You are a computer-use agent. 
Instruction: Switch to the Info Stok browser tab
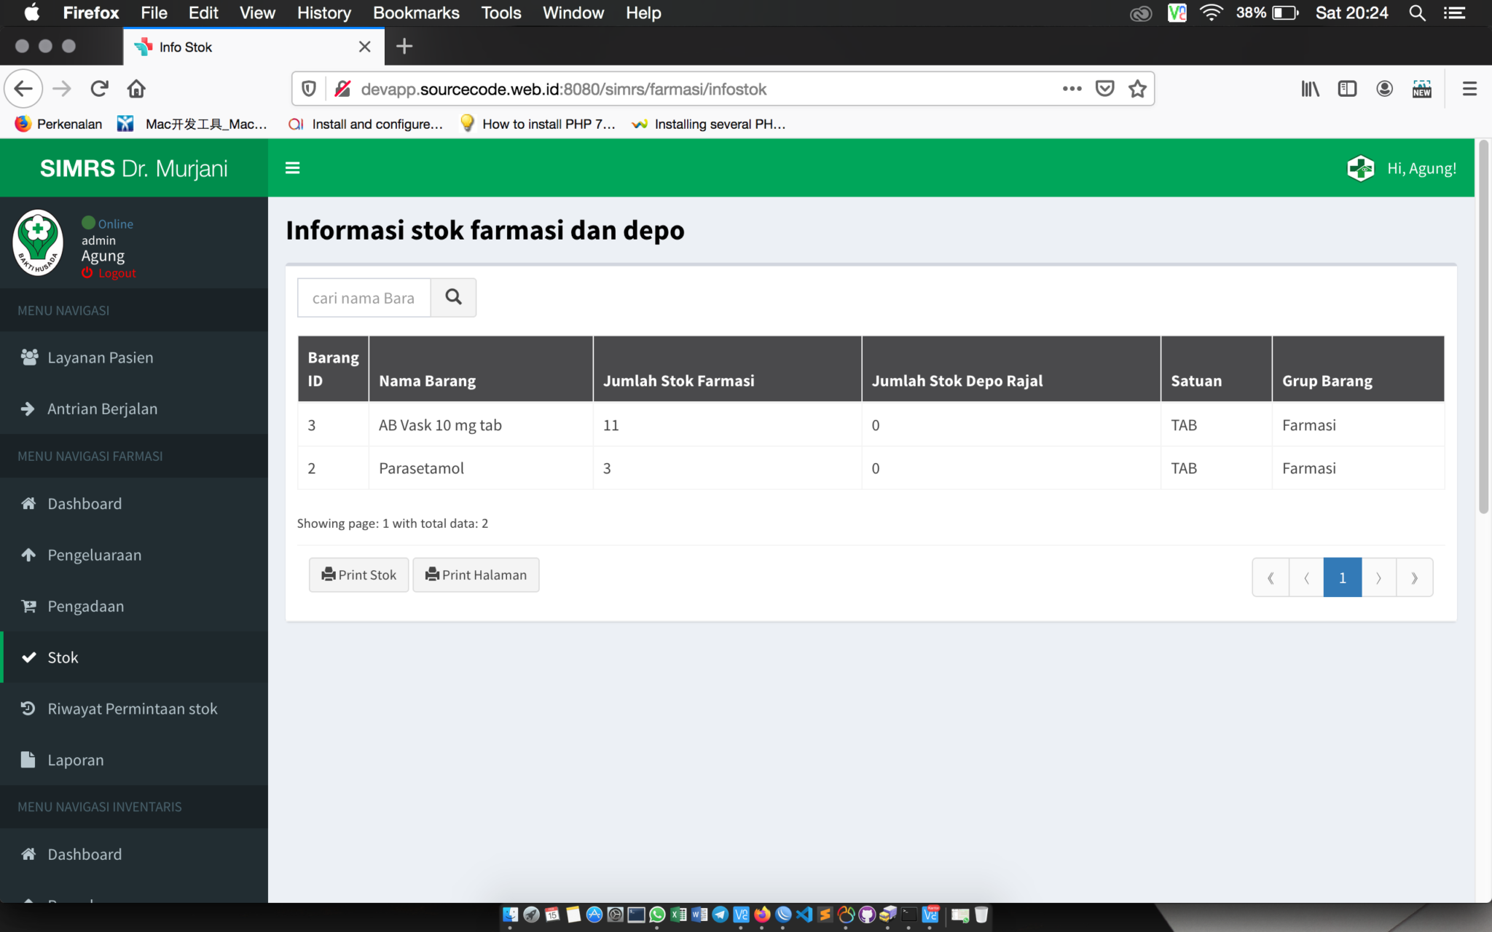tap(219, 46)
